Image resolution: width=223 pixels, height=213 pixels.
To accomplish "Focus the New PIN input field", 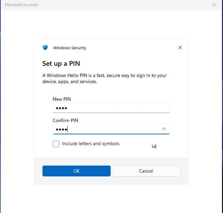I will tap(111, 108).
